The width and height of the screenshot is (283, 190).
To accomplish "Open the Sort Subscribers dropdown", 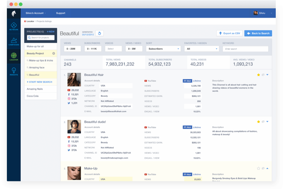I will [x=163, y=49].
